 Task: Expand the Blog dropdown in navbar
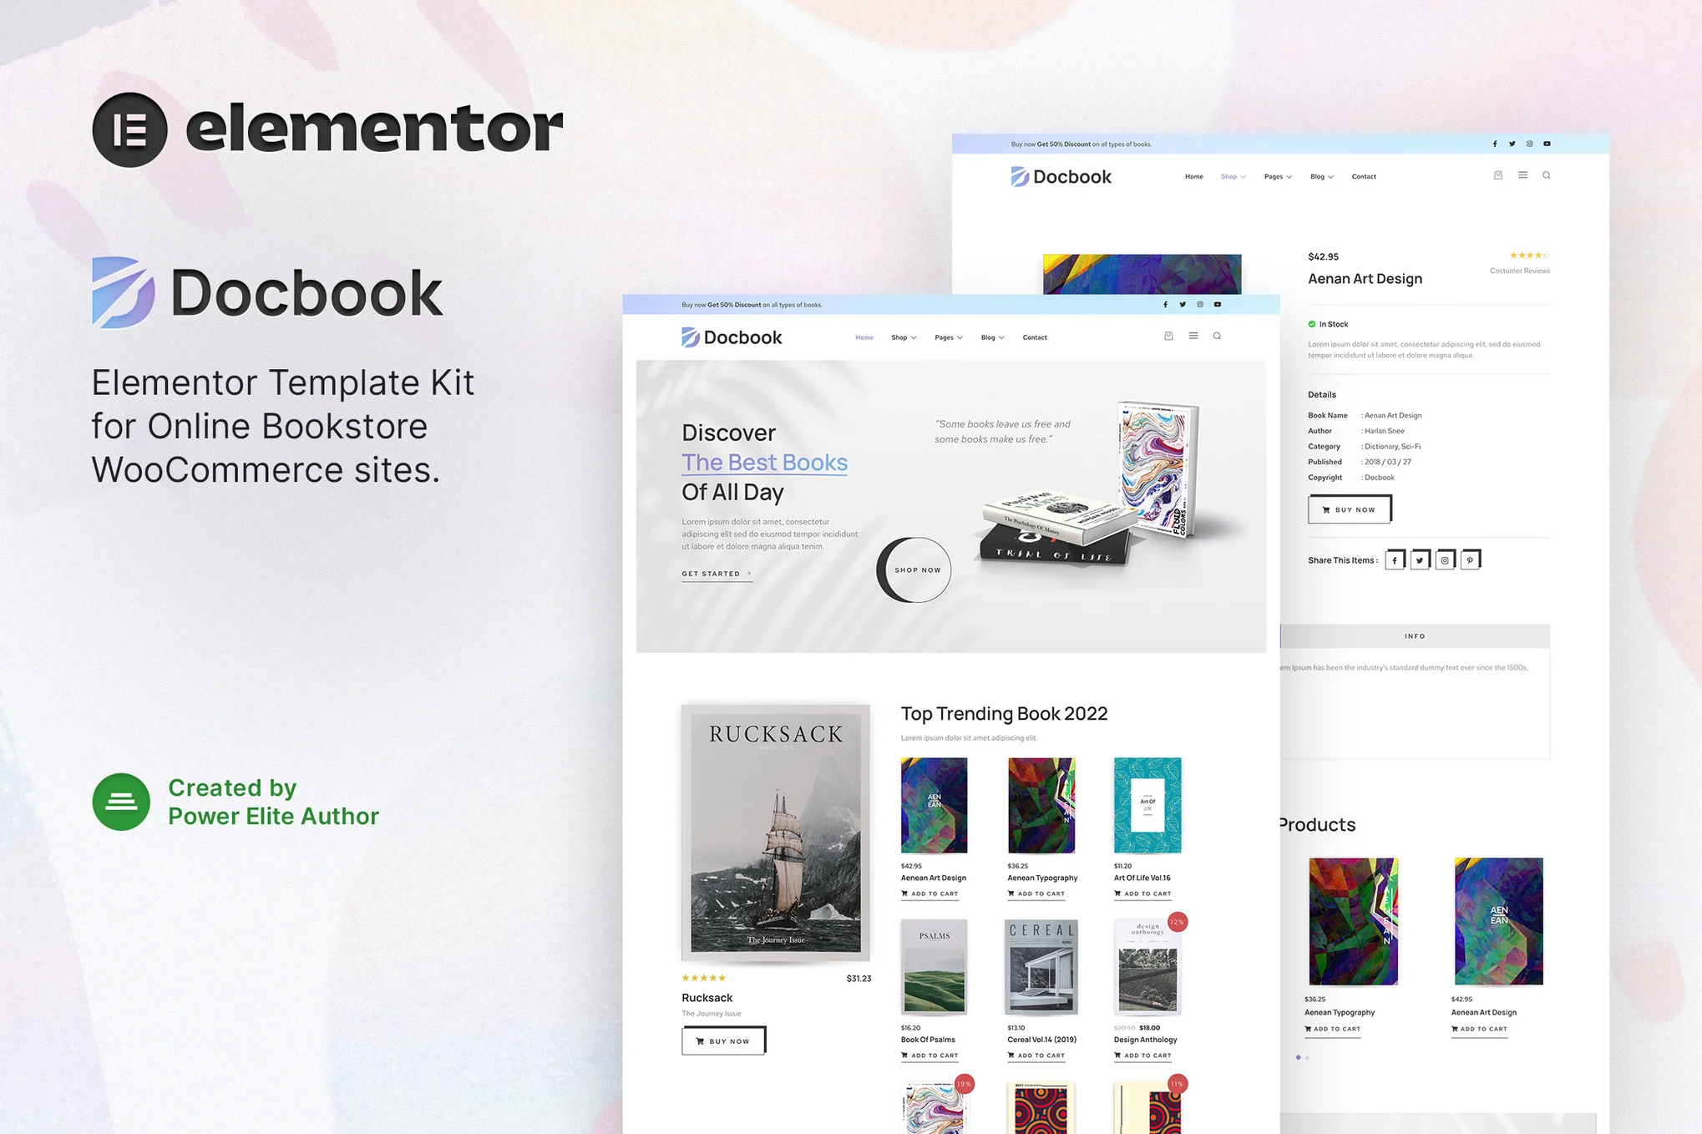(x=992, y=337)
